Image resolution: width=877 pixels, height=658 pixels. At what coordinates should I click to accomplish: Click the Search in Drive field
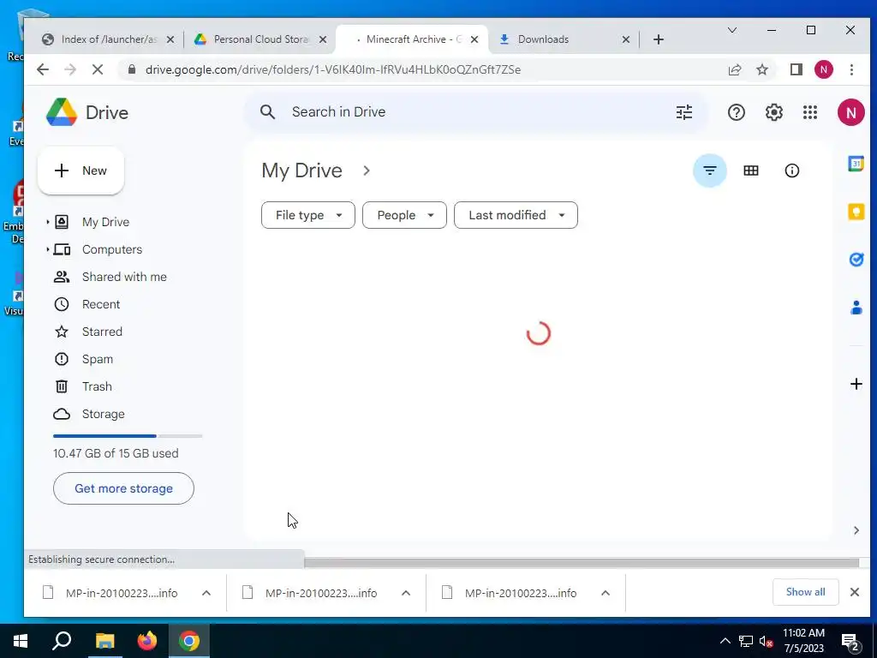(475, 112)
